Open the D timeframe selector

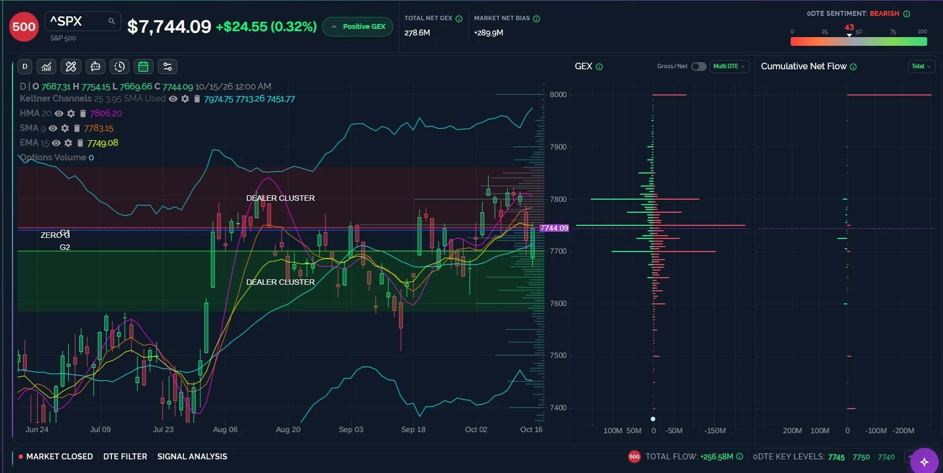point(25,67)
